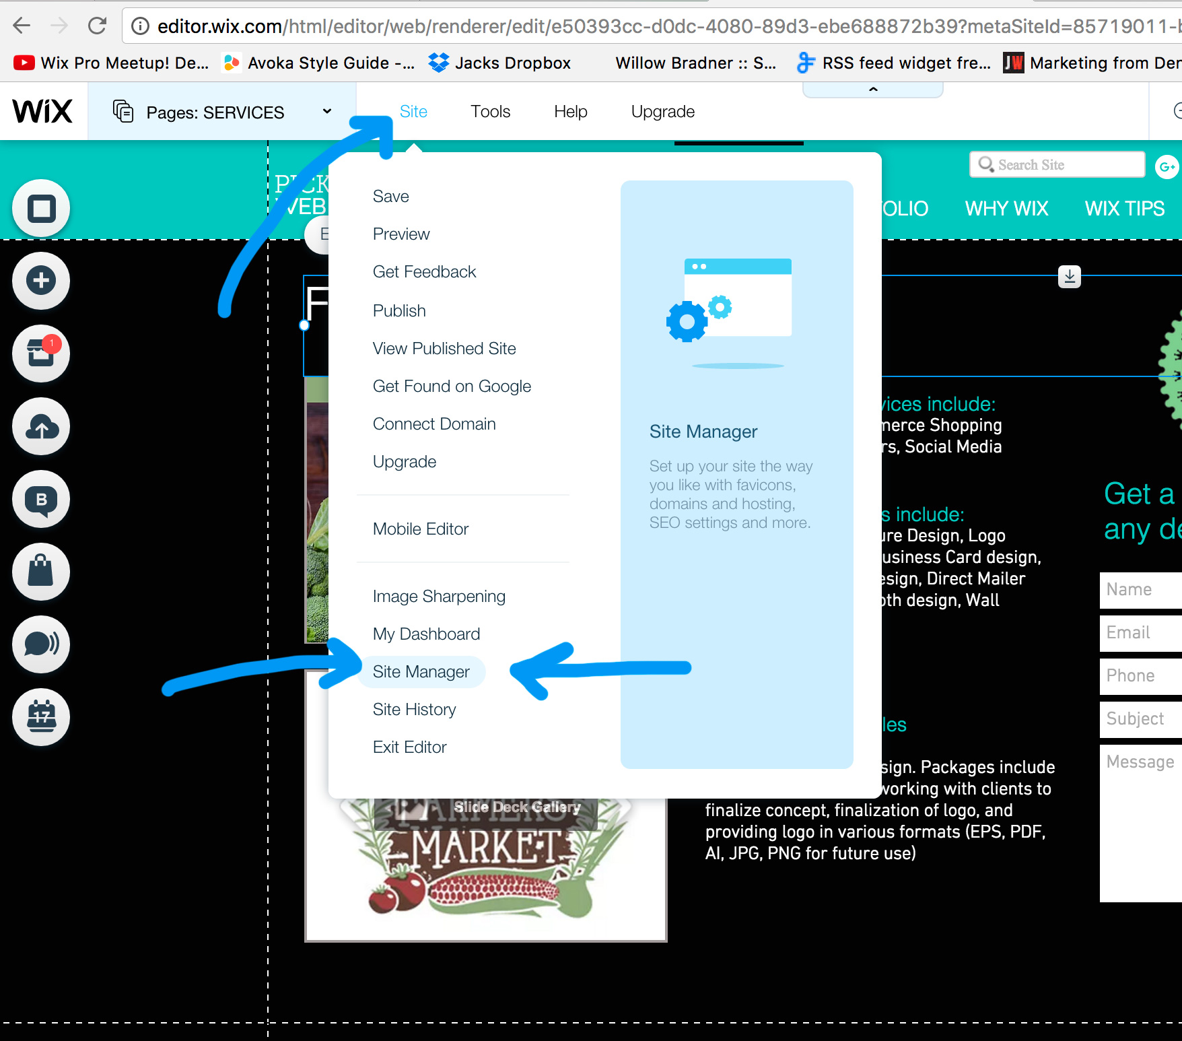Open the Site menu
Viewport: 1182px width, 1041px height.
point(413,112)
